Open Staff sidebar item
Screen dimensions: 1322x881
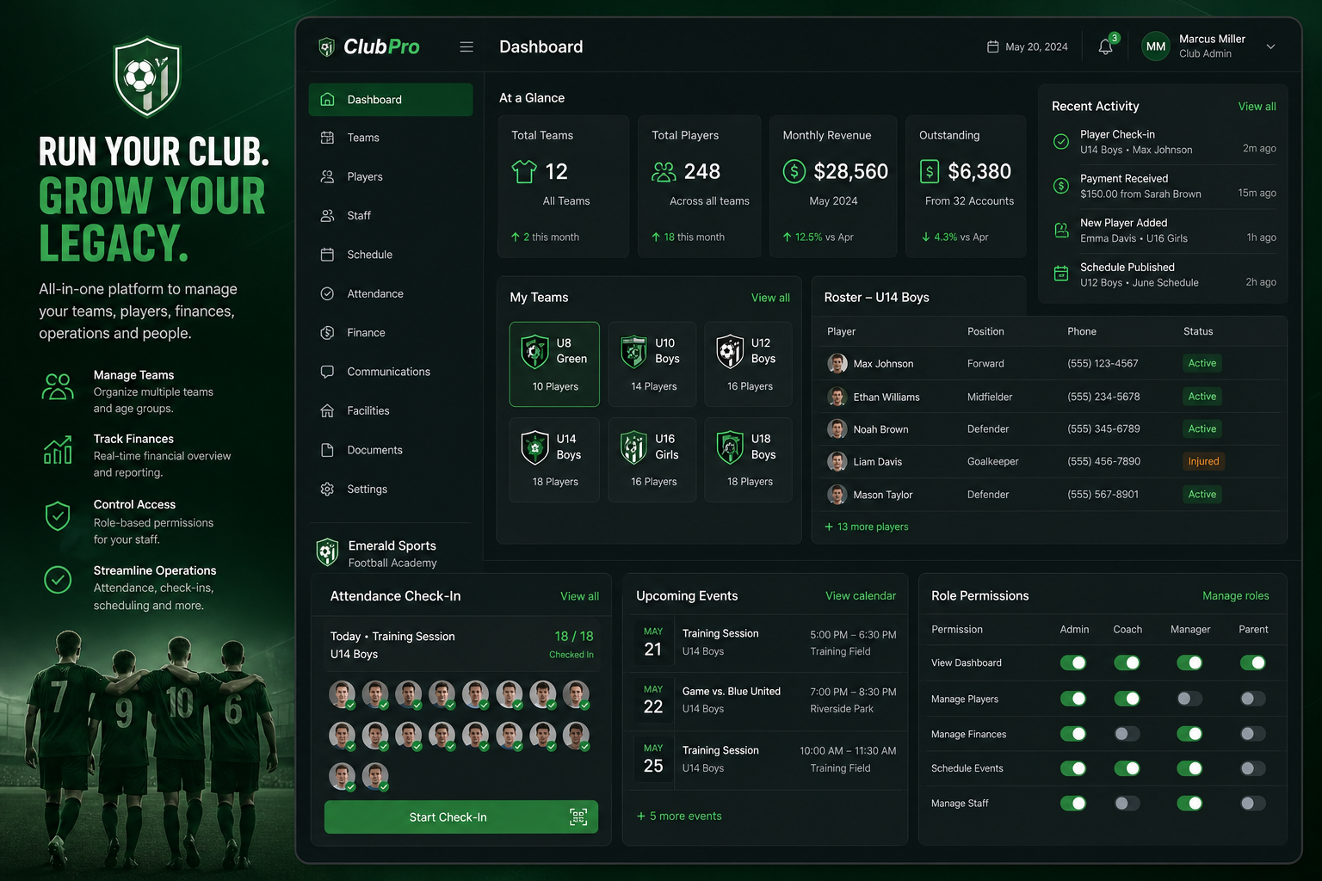point(391,215)
